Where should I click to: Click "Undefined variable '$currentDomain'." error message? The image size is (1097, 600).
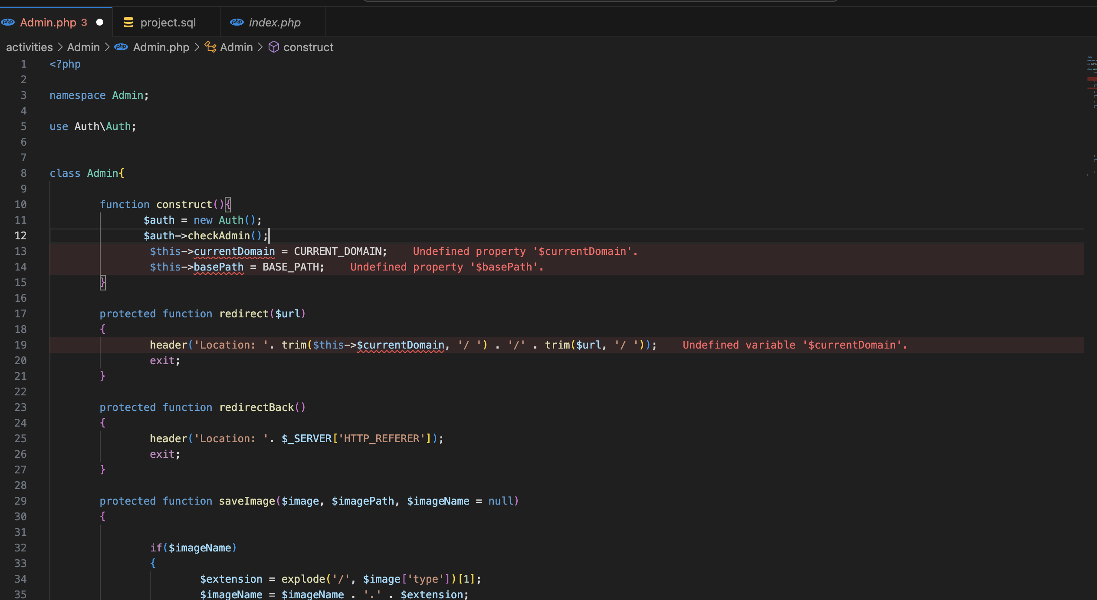coord(795,345)
